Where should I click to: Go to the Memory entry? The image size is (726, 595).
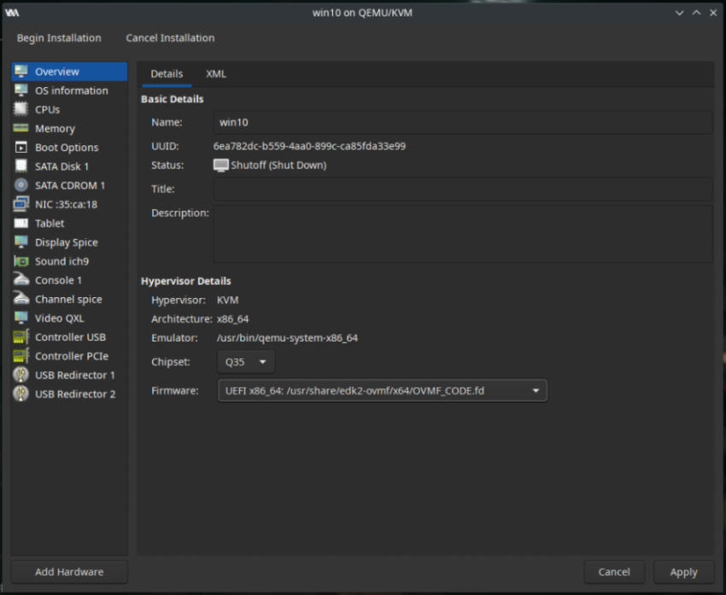69,128
